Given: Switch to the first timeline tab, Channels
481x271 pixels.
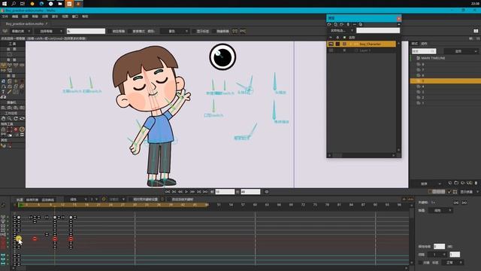Looking at the screenshot, I should point(20,199).
